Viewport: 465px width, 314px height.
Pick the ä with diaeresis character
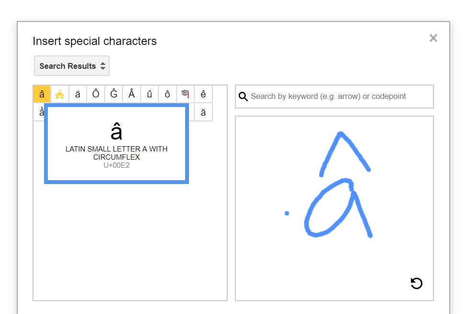(x=77, y=94)
